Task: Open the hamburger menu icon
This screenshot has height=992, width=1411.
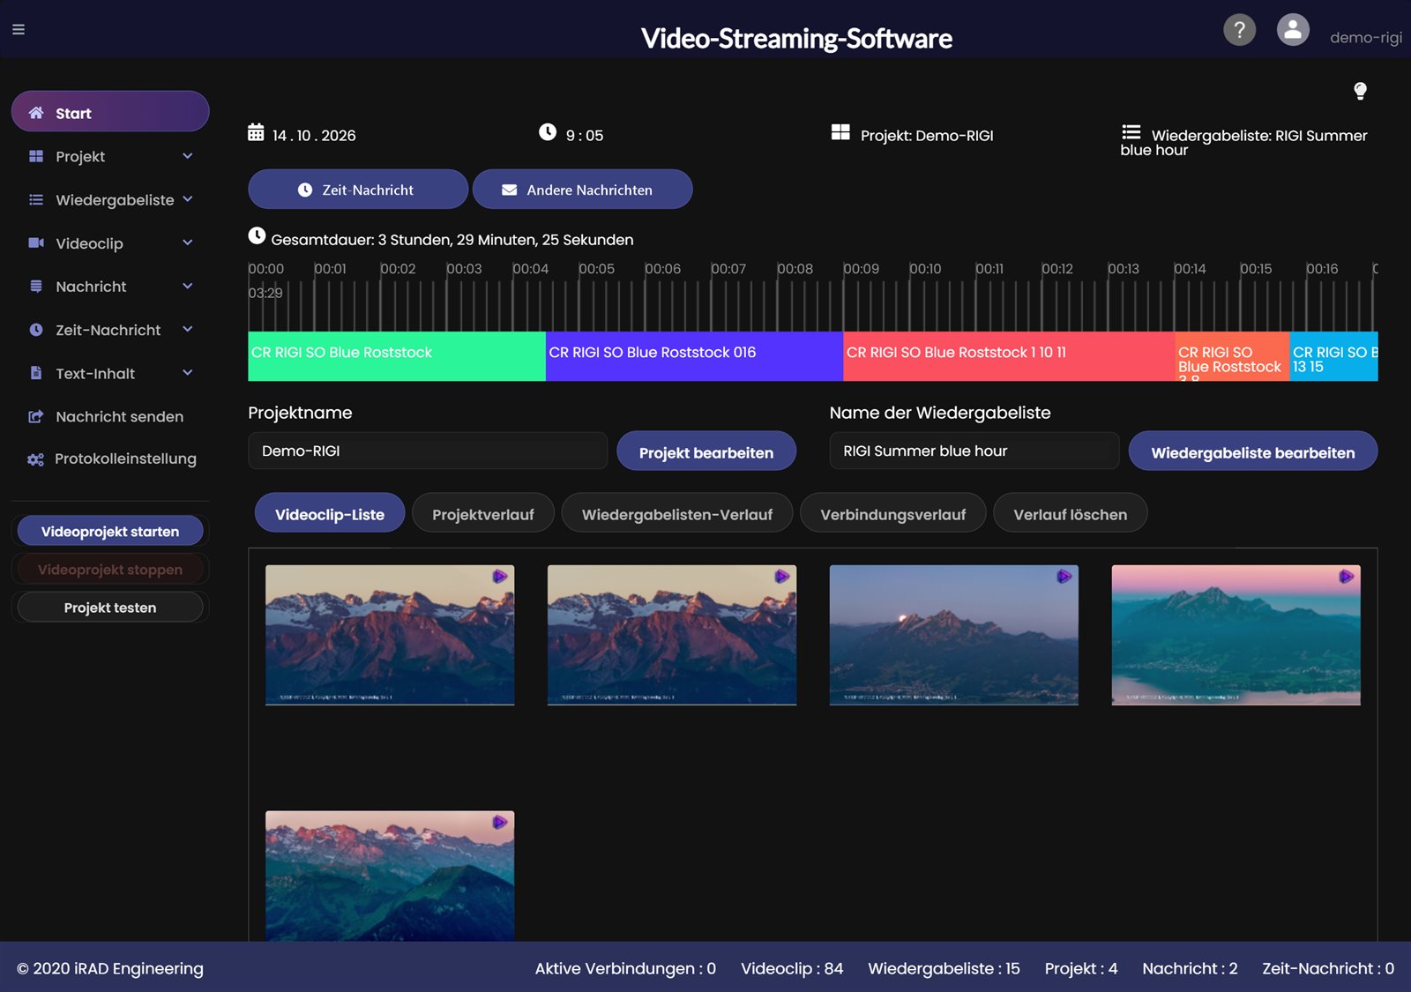Action: pos(19,30)
